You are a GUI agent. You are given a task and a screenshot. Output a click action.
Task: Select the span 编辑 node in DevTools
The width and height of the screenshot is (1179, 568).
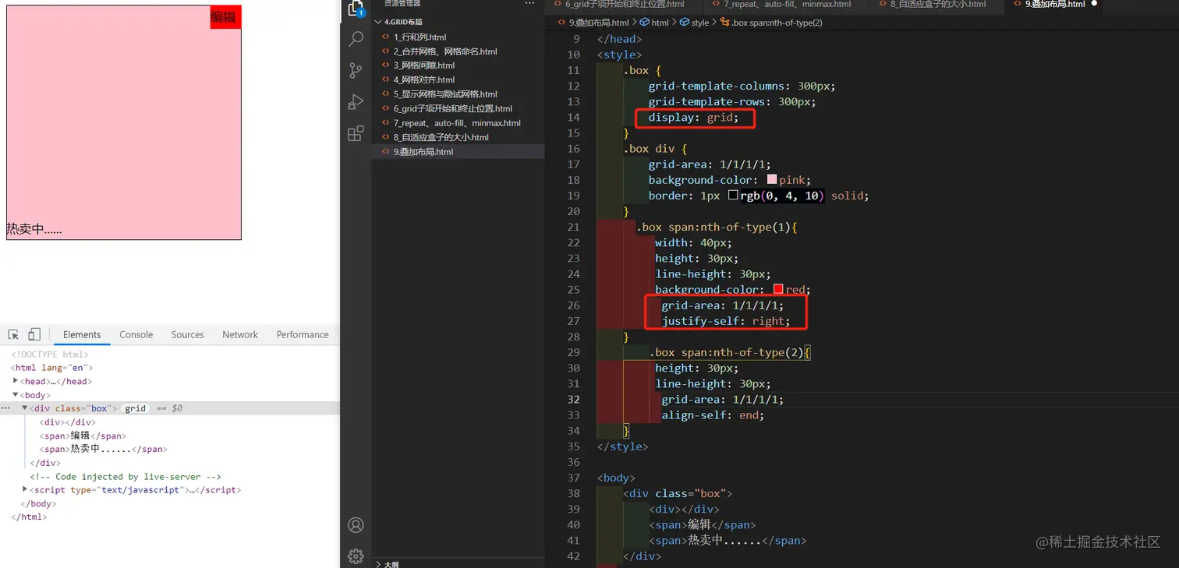tap(83, 436)
